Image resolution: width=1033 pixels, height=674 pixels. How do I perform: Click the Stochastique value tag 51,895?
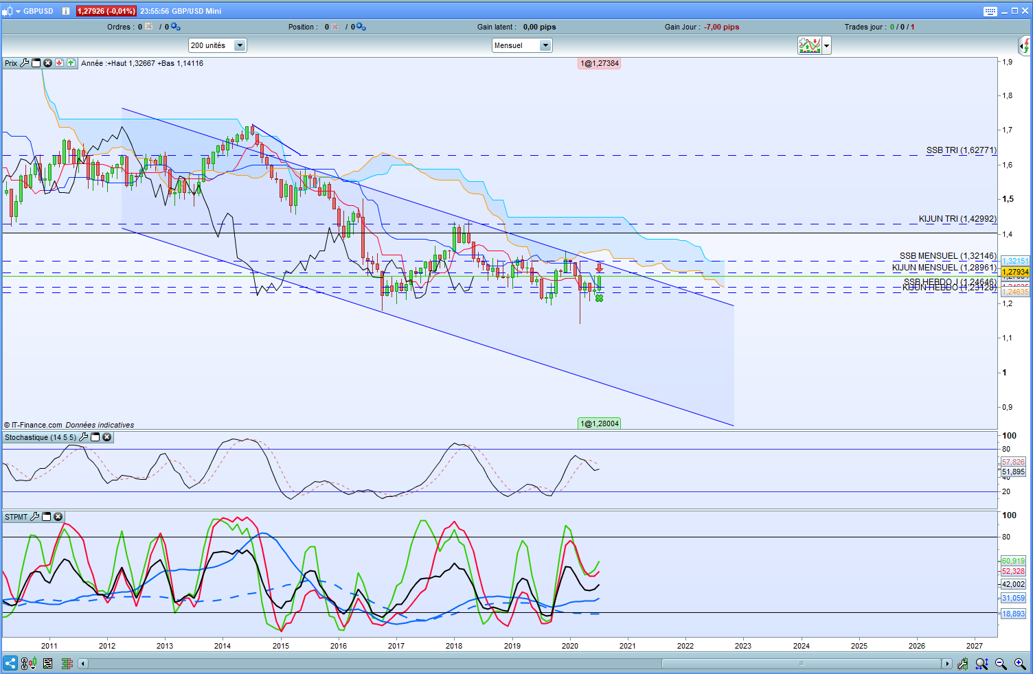(1013, 472)
